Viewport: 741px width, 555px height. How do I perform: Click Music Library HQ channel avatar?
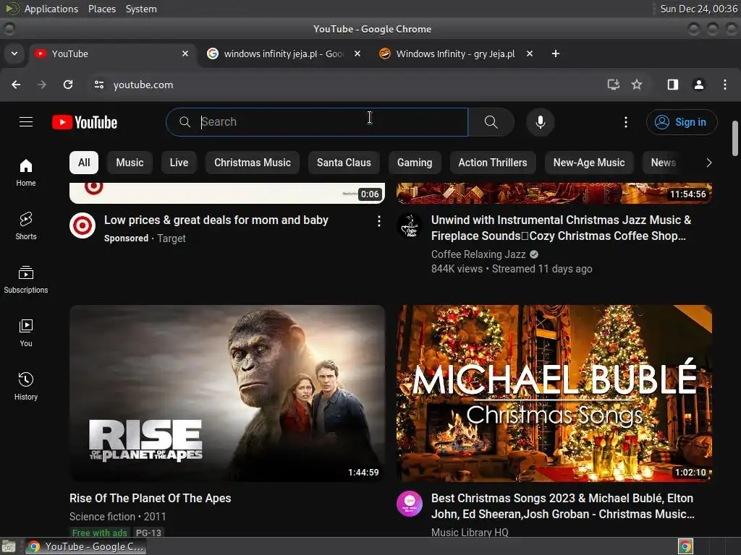pos(410,504)
